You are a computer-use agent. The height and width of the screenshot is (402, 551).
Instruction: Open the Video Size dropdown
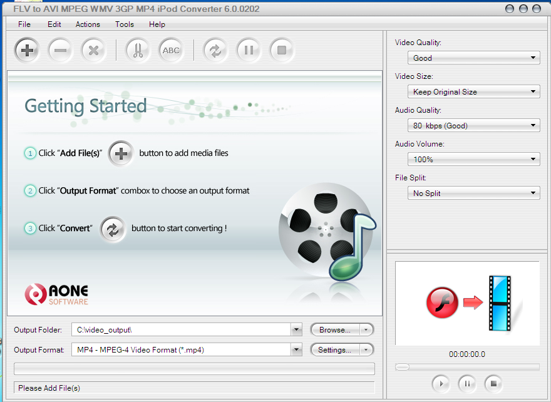(x=474, y=91)
